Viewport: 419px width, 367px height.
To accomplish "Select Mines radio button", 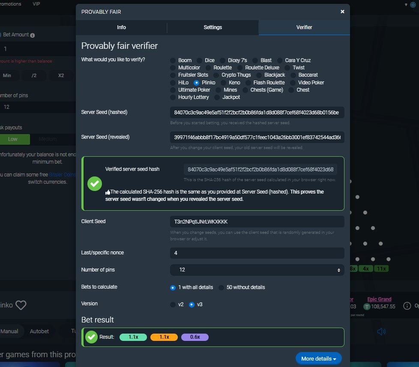I will pos(218,90).
